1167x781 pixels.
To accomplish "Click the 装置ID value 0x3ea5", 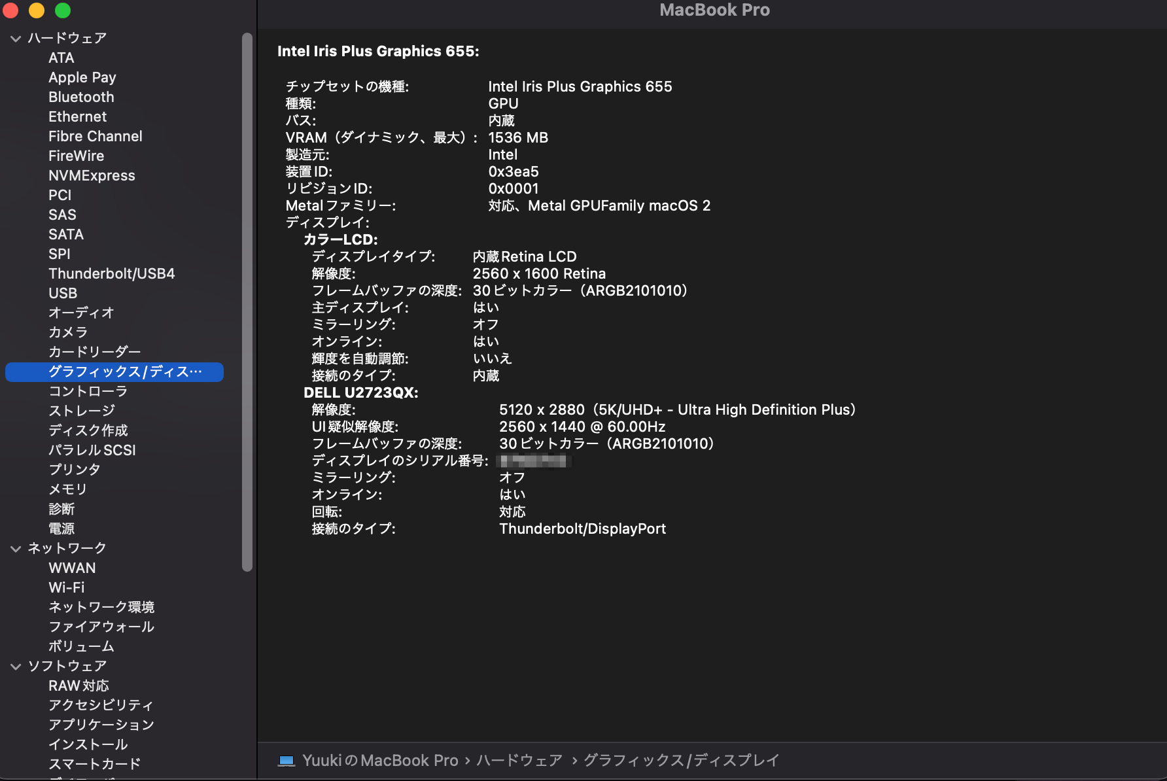I will click(514, 172).
